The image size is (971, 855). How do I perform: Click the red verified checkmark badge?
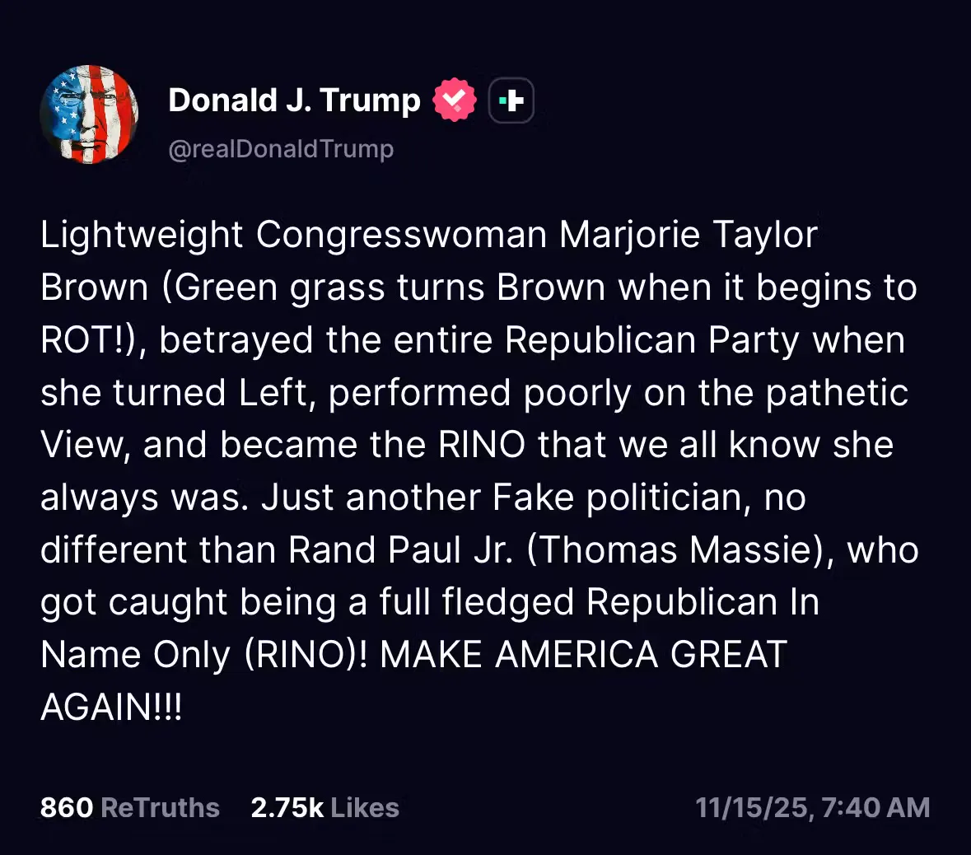coord(455,100)
